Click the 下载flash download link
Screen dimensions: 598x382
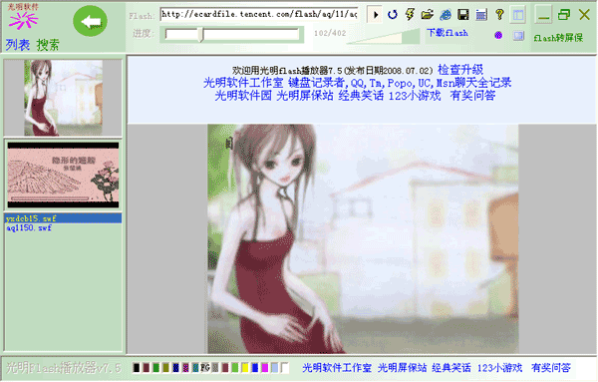pos(447,33)
